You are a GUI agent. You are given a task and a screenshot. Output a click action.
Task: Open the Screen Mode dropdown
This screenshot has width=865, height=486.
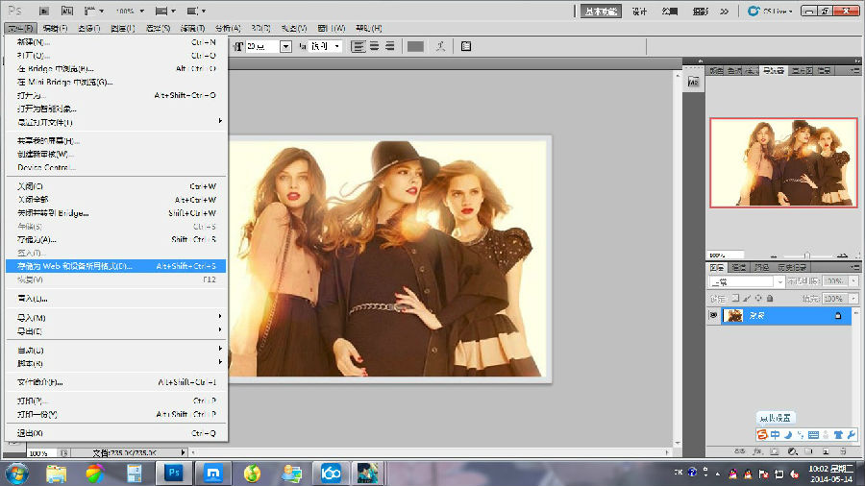[196, 11]
